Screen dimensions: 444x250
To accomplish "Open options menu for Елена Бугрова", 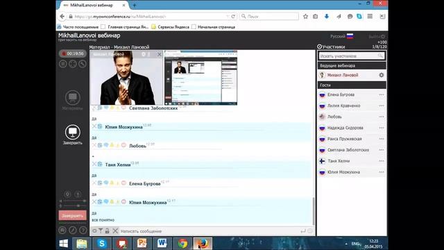I will pyautogui.click(x=382, y=94).
